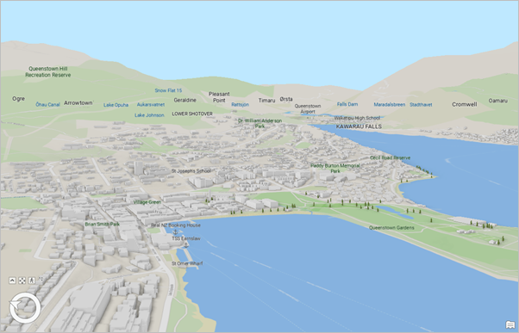519x333 pixels.
Task: Click the Dr William Anderson Park label
Action: point(259,123)
